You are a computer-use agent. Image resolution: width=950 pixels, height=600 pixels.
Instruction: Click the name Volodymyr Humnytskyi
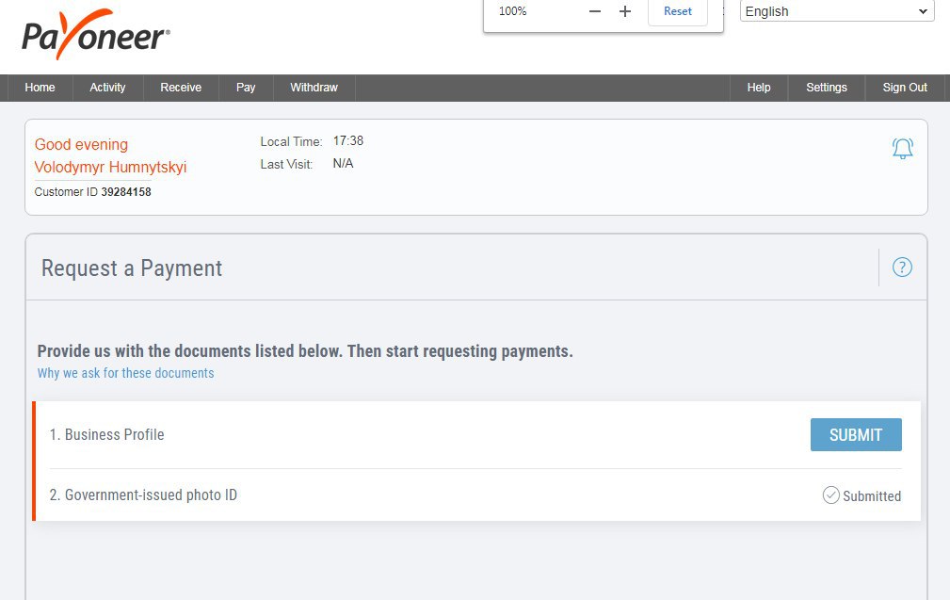(x=110, y=168)
